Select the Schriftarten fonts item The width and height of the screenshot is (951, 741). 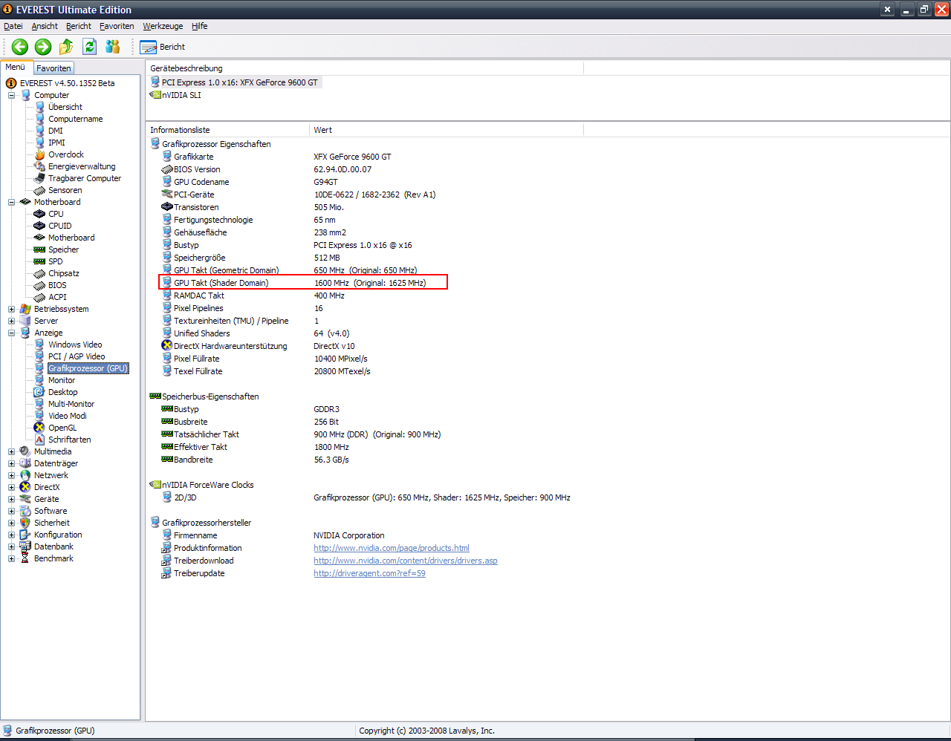click(x=69, y=440)
